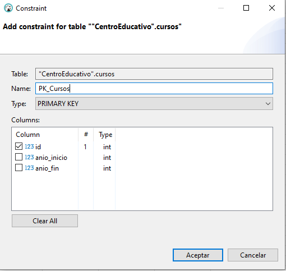Click the numeric type icon beside anio_fin
This screenshot has height=271, width=286.
(29, 168)
